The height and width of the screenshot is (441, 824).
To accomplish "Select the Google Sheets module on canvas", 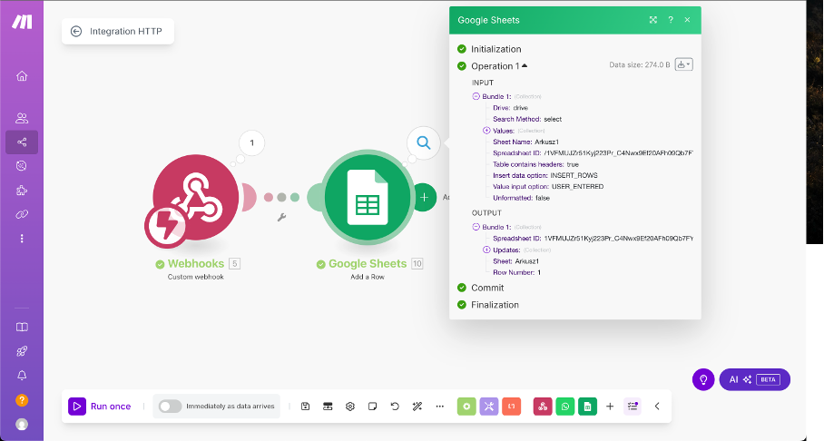I will point(368,198).
